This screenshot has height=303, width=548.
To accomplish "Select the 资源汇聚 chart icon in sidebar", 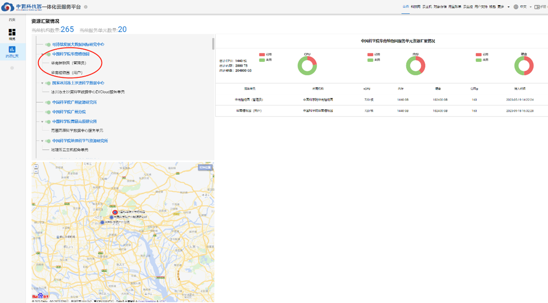I will pyautogui.click(x=12, y=49).
